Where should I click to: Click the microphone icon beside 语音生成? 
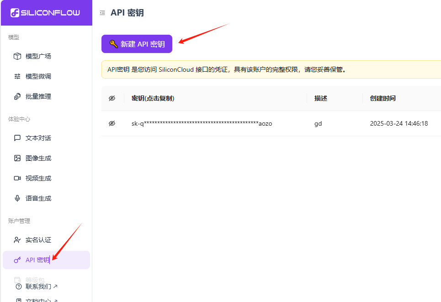pos(17,198)
